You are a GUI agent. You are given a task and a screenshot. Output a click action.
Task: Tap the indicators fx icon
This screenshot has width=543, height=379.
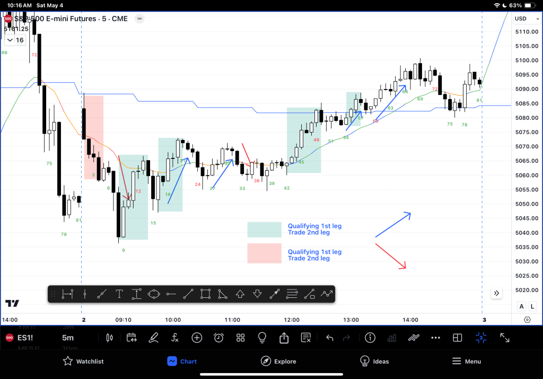[x=175, y=338]
